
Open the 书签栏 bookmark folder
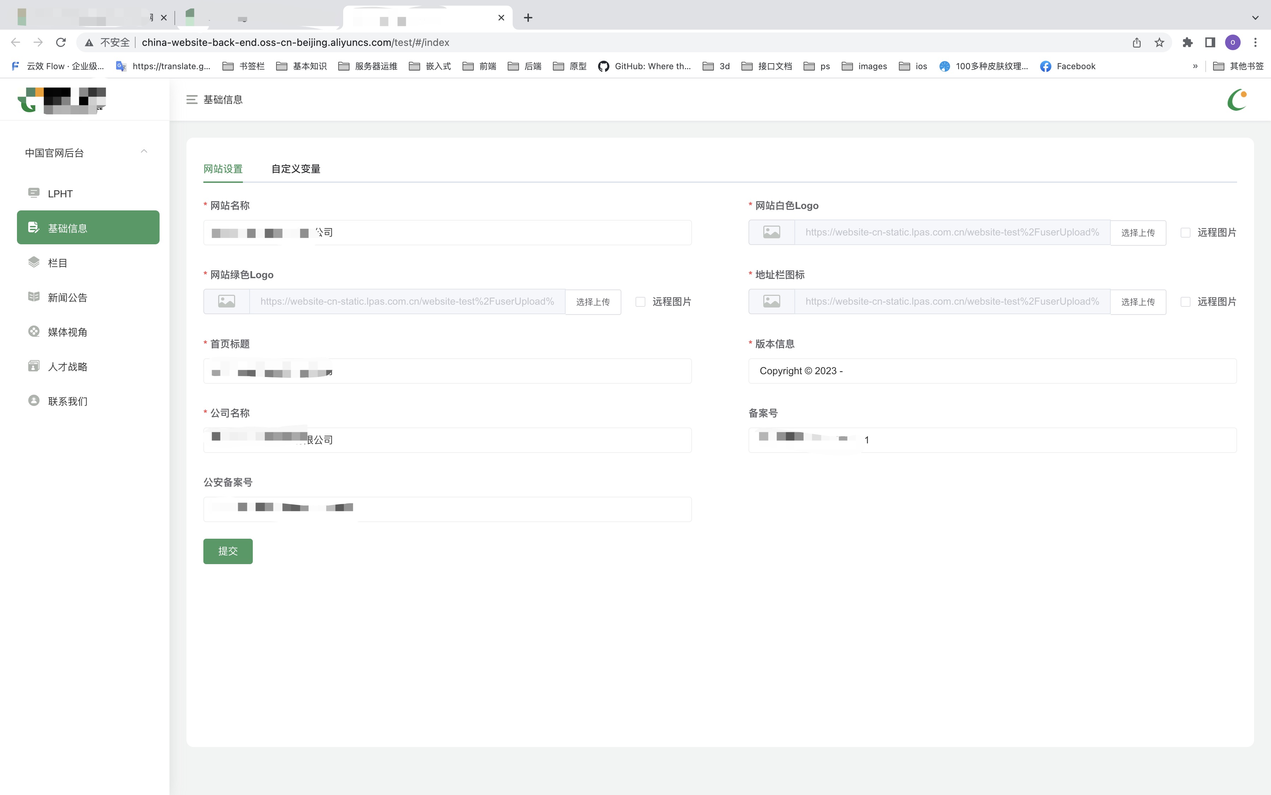[244, 66]
